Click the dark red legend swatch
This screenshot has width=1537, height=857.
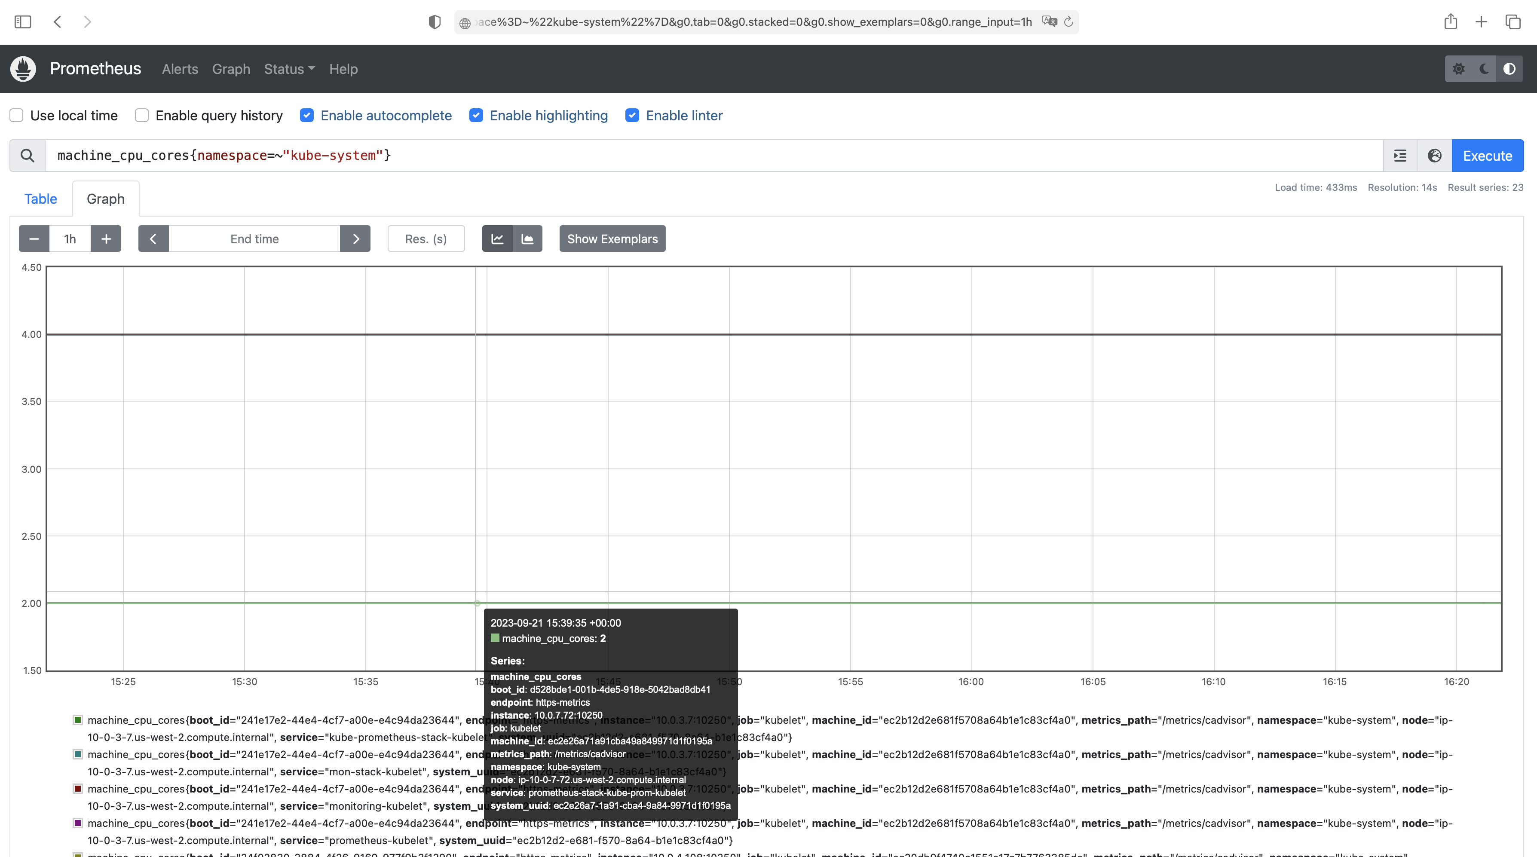77,788
